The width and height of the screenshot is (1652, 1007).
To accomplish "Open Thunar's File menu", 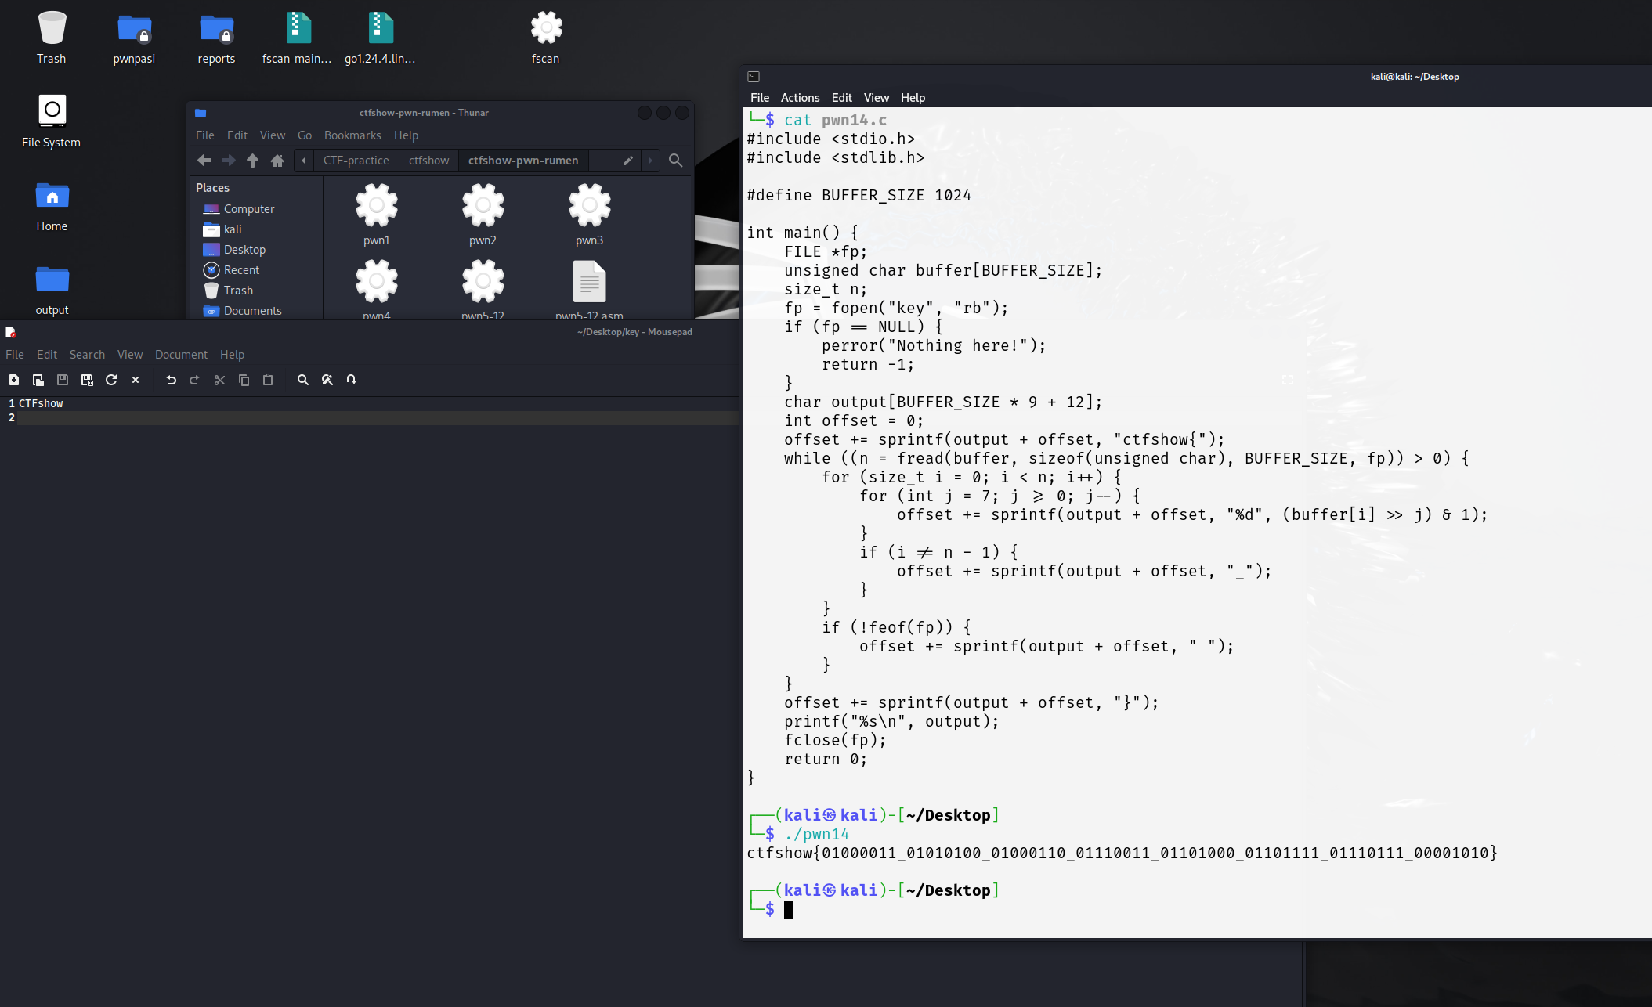I will point(205,135).
